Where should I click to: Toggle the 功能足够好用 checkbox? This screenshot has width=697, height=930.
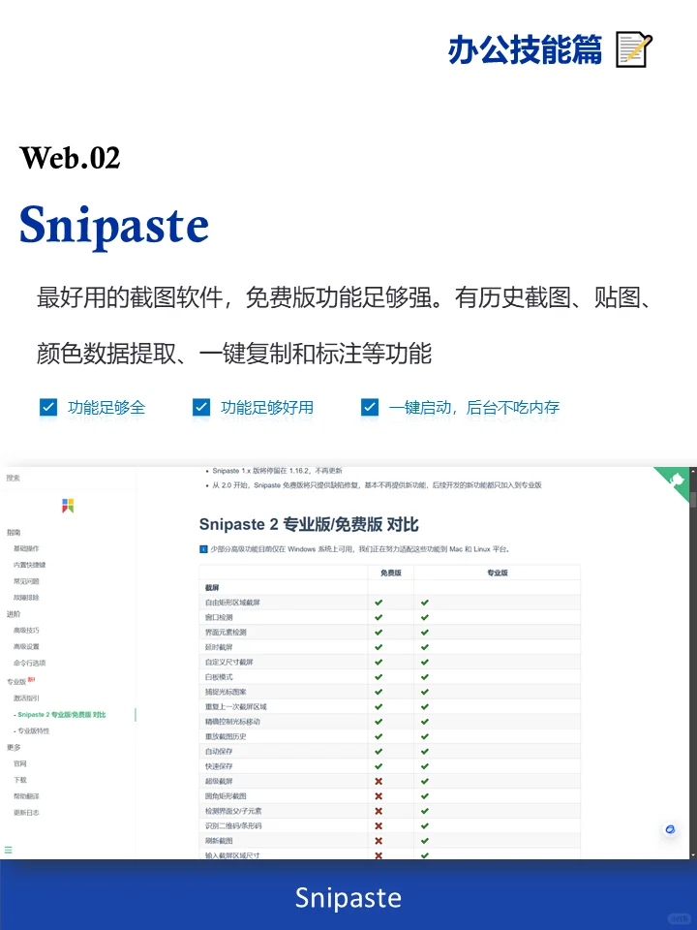pos(201,408)
